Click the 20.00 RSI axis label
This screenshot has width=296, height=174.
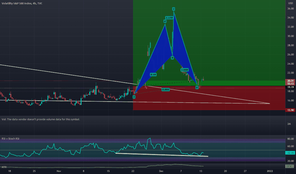(x=291, y=161)
